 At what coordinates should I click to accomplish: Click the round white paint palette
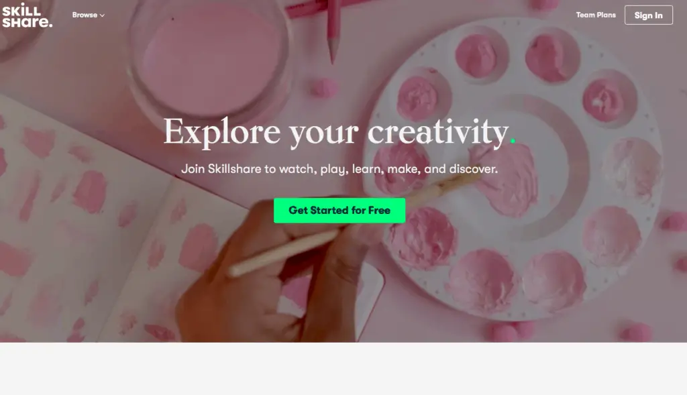517,168
